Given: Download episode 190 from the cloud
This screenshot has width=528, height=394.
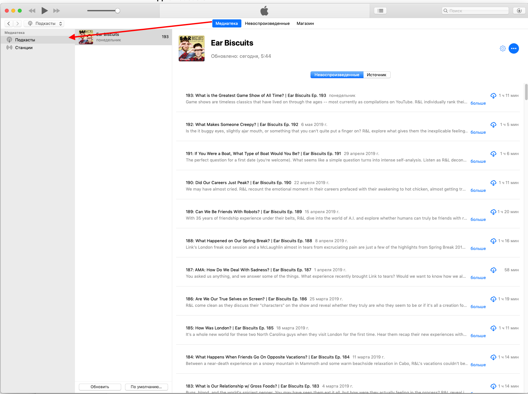Looking at the screenshot, I should (x=493, y=183).
